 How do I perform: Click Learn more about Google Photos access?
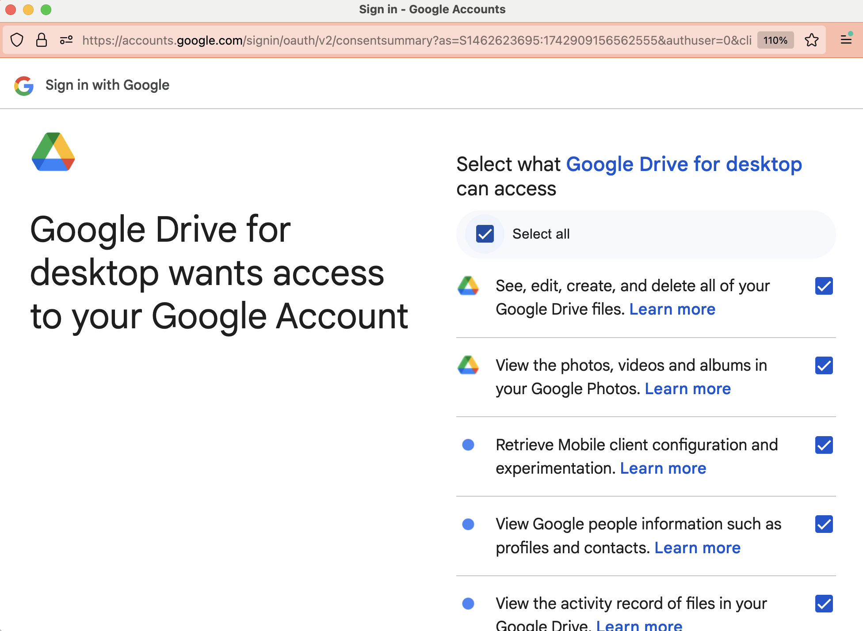pos(687,388)
